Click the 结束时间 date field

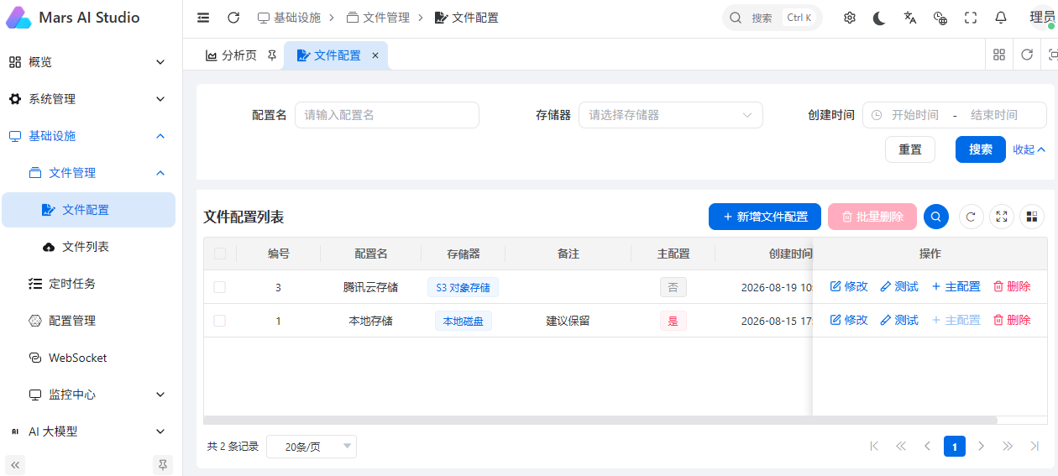[994, 115]
